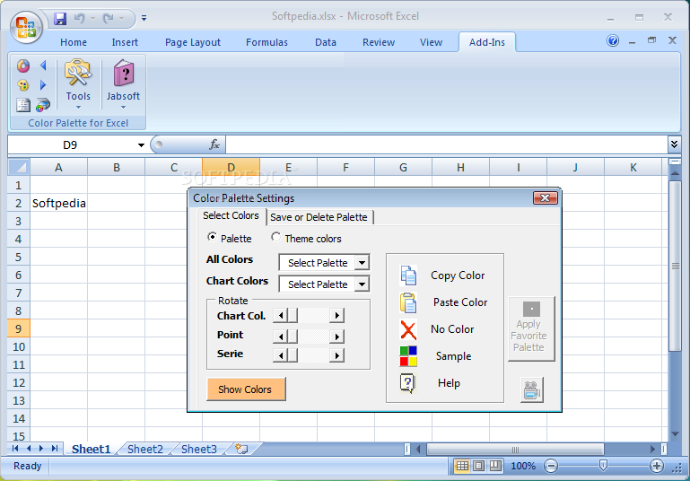This screenshot has height=481, width=690.
Task: Click right arrow of Serie rotate control
Action: coord(337,355)
